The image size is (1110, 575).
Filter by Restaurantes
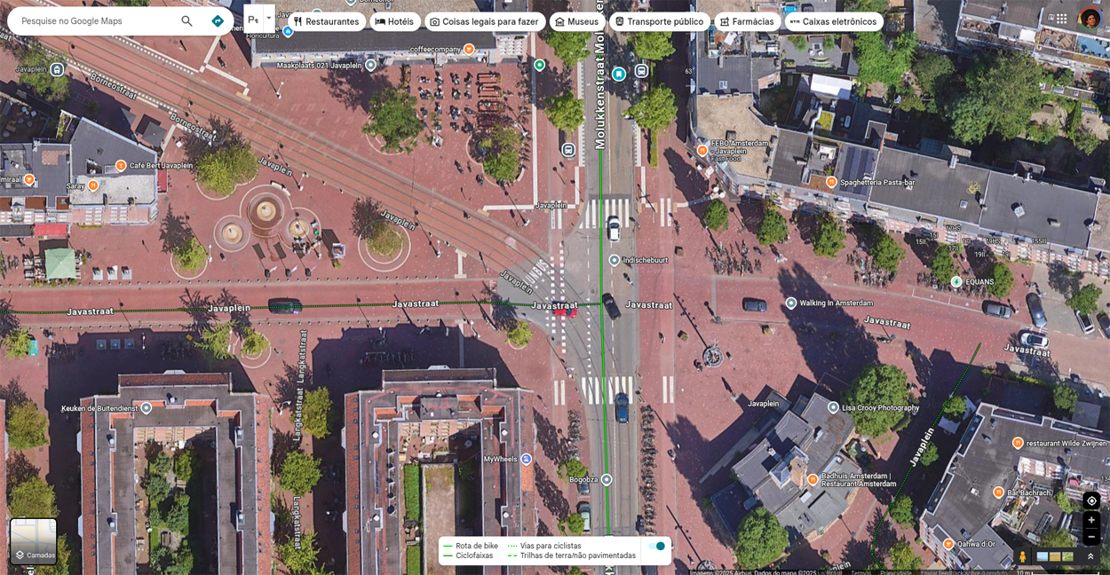(326, 21)
